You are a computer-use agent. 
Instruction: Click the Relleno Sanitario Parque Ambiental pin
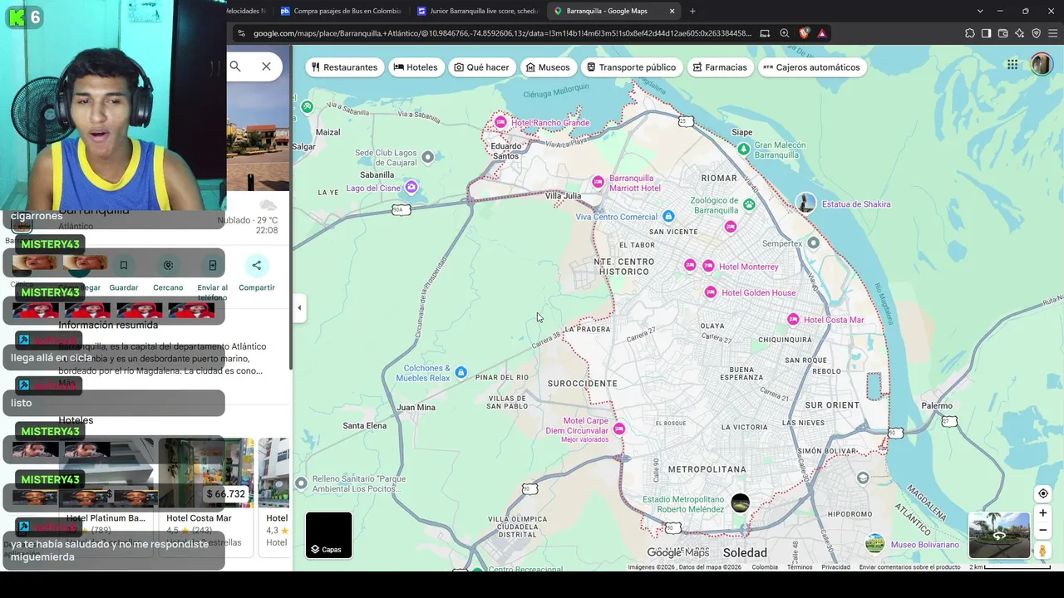pos(301,483)
